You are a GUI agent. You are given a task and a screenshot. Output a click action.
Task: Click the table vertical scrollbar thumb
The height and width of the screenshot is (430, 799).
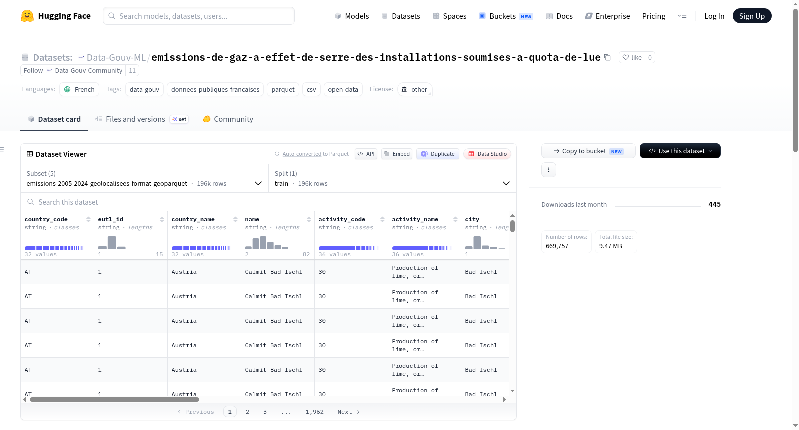tap(512, 226)
